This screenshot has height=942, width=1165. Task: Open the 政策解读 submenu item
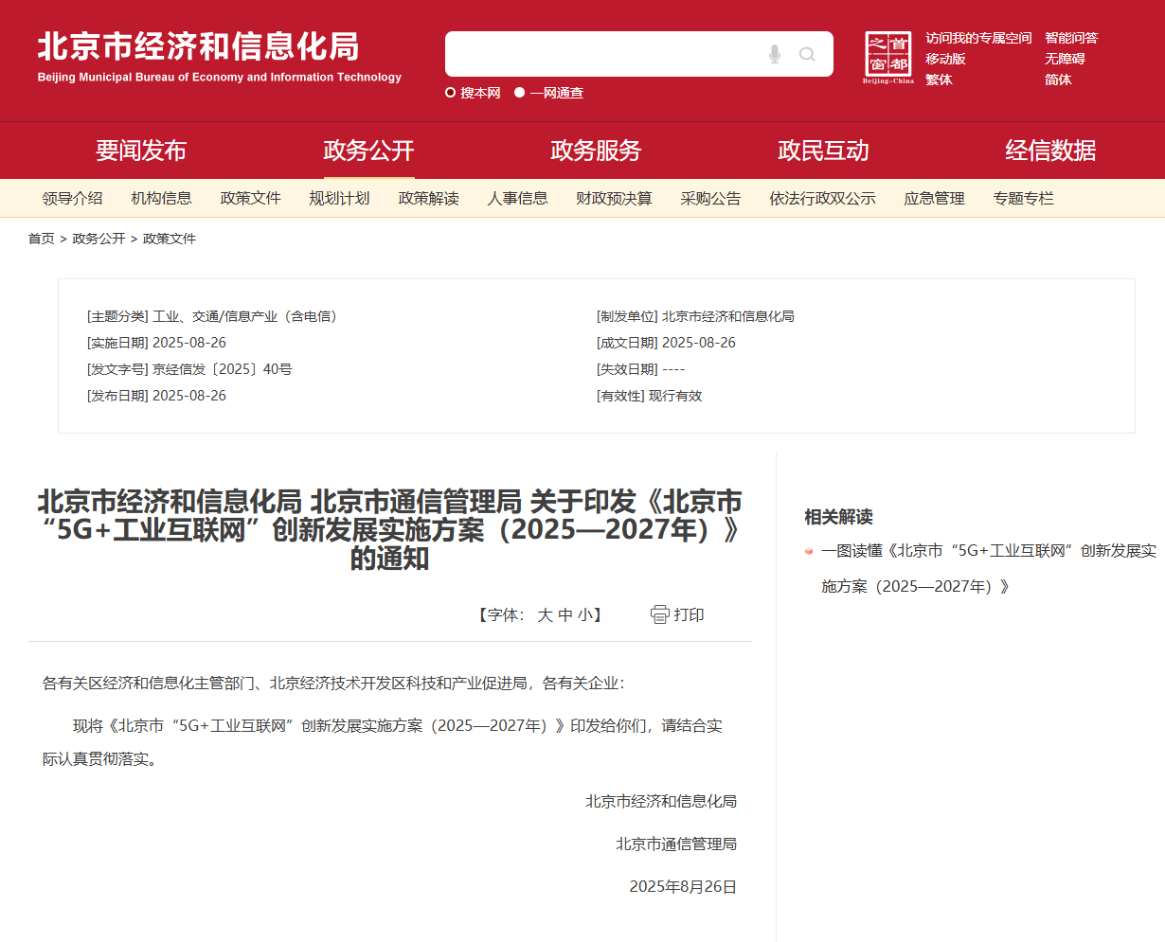(x=428, y=199)
